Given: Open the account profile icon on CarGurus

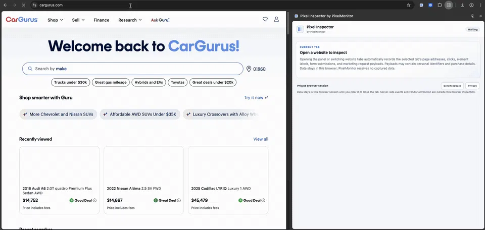Looking at the screenshot, I should pyautogui.click(x=276, y=20).
